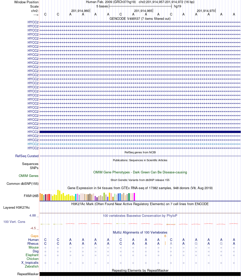Click the Elephant species label
The image size is (241, 280).
[32, 255]
